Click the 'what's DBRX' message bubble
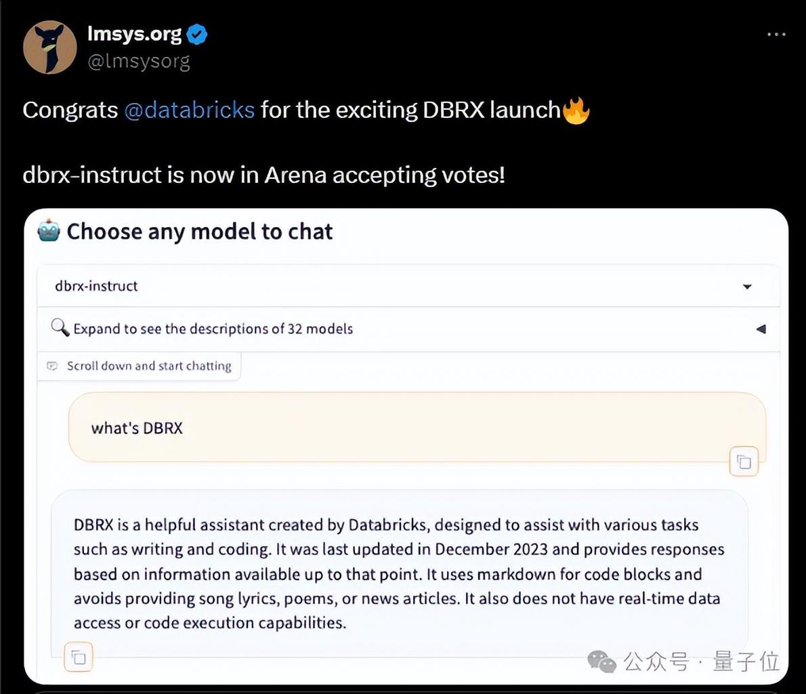This screenshot has height=694, width=806. tap(406, 428)
